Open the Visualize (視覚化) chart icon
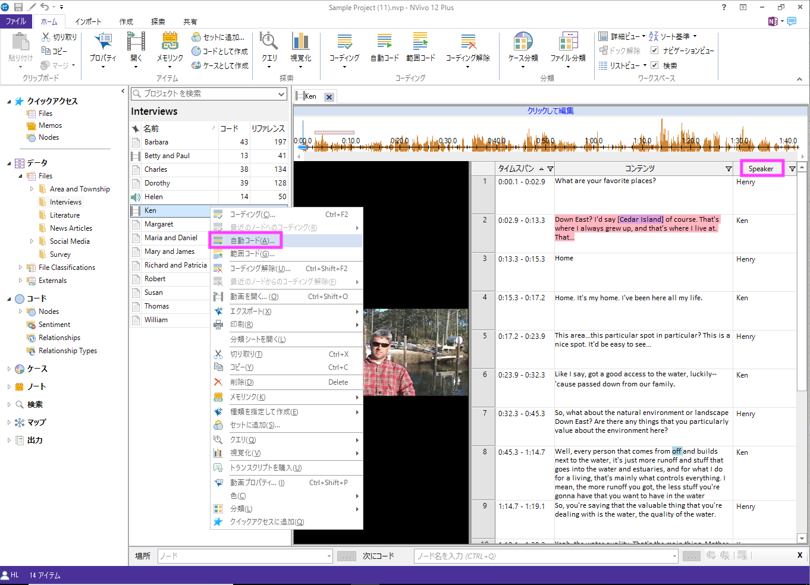The height and width of the screenshot is (585, 810). 300,42
